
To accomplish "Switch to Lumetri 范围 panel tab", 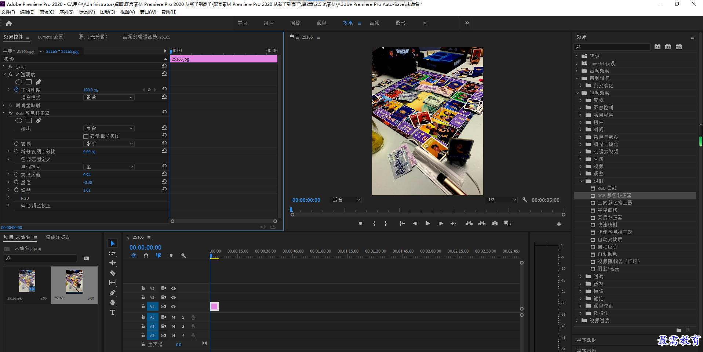I will click(51, 37).
